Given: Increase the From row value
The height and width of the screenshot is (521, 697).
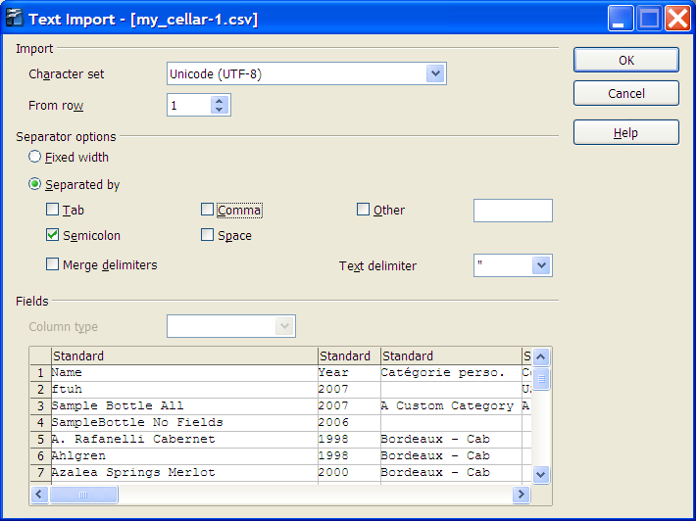Looking at the screenshot, I should coord(220,101).
